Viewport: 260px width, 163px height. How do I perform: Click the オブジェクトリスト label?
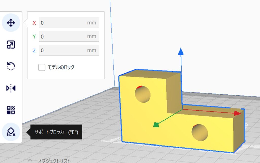(x=55, y=161)
